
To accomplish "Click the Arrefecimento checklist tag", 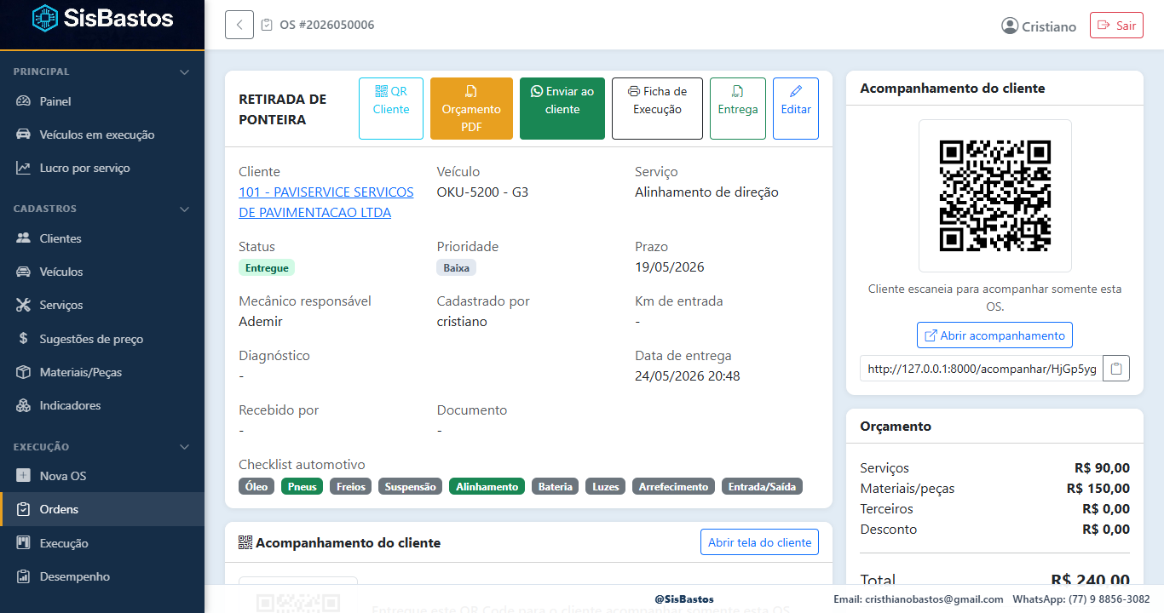I will pos(674,487).
